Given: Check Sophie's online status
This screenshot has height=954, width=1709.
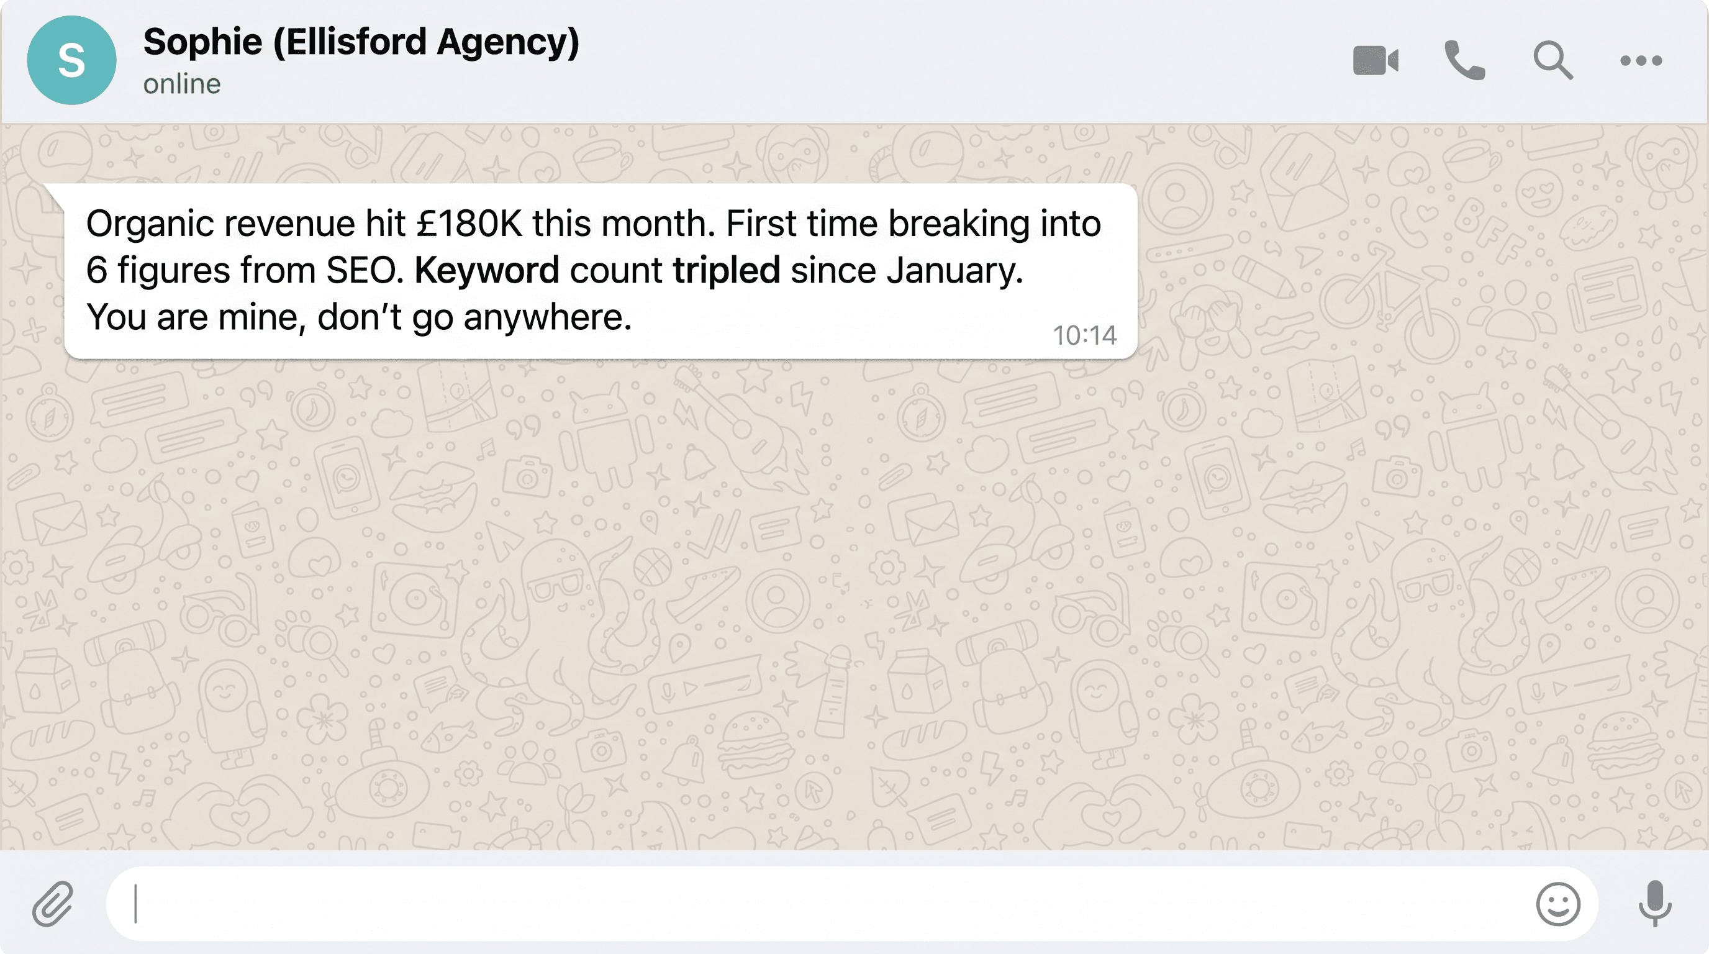Looking at the screenshot, I should coord(182,83).
